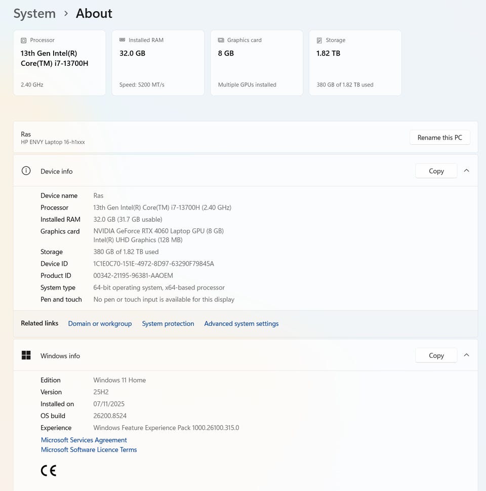
Task: Click the Product ID value '00342-21195-96381-AAOEM'
Action: tap(133, 275)
